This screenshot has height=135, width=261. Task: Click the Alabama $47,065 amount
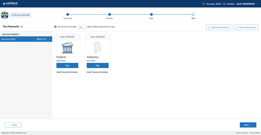(91, 61)
